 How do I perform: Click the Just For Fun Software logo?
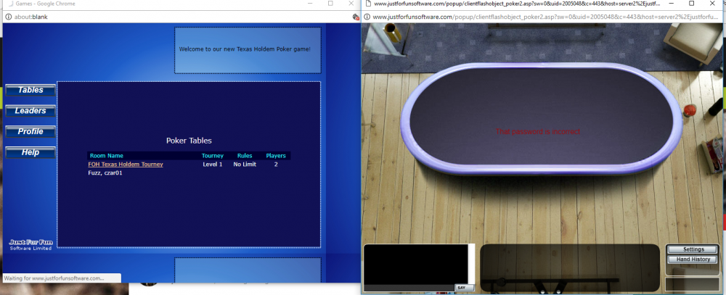[30, 244]
